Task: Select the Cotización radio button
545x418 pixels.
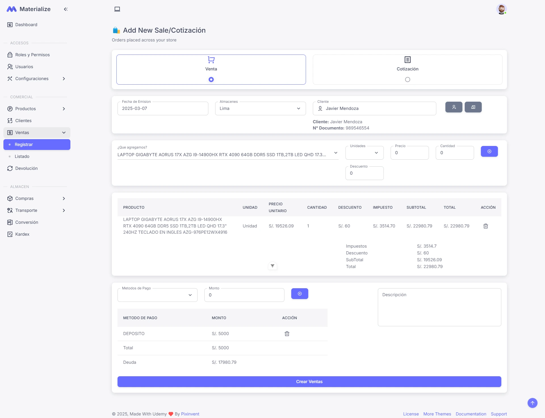Action: [408, 80]
